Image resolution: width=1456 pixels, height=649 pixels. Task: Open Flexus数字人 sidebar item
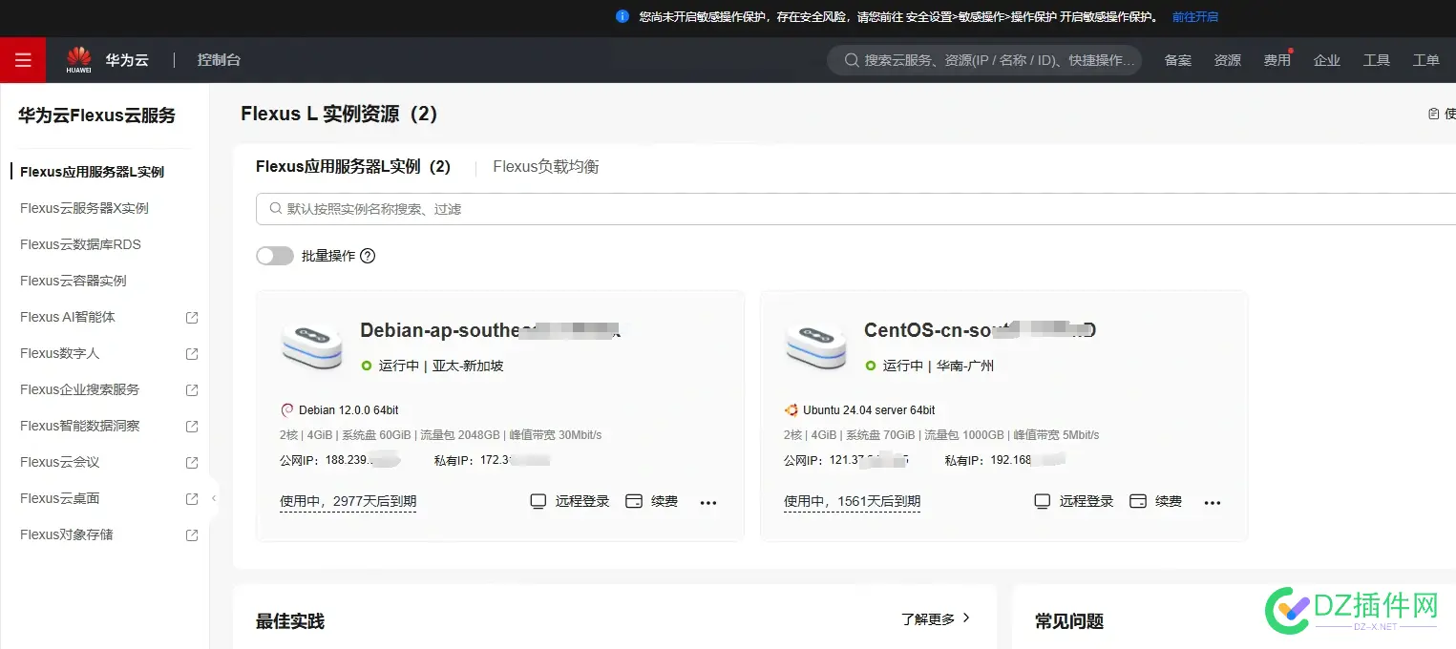tap(60, 353)
